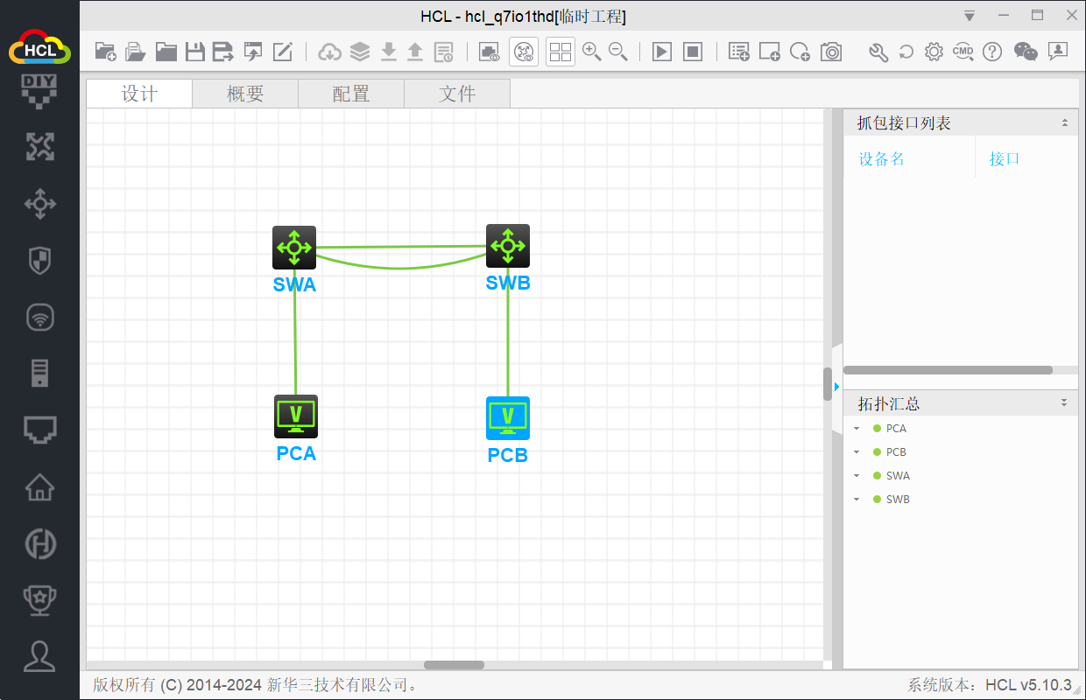Click the 接口 column header
The height and width of the screenshot is (700, 1086).
(x=1005, y=158)
